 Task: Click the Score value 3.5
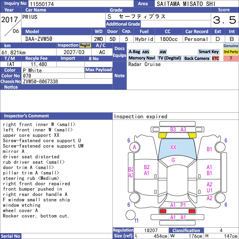click(x=225, y=20)
